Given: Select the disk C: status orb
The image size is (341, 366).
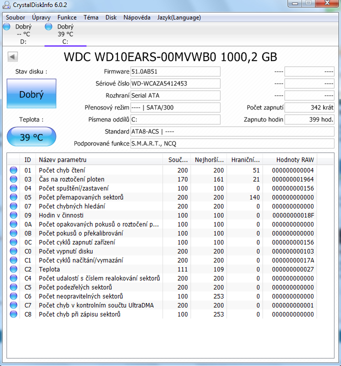Looking at the screenshot, I should (48, 27).
